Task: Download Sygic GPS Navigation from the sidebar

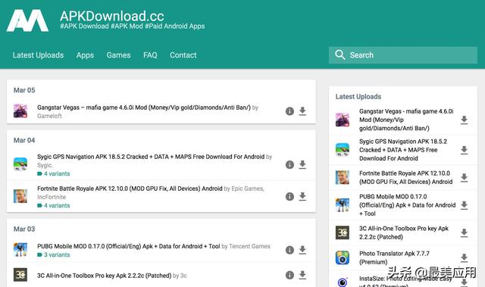Action: click(x=464, y=150)
